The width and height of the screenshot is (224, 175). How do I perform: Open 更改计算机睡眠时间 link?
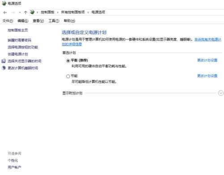[x=23, y=68]
